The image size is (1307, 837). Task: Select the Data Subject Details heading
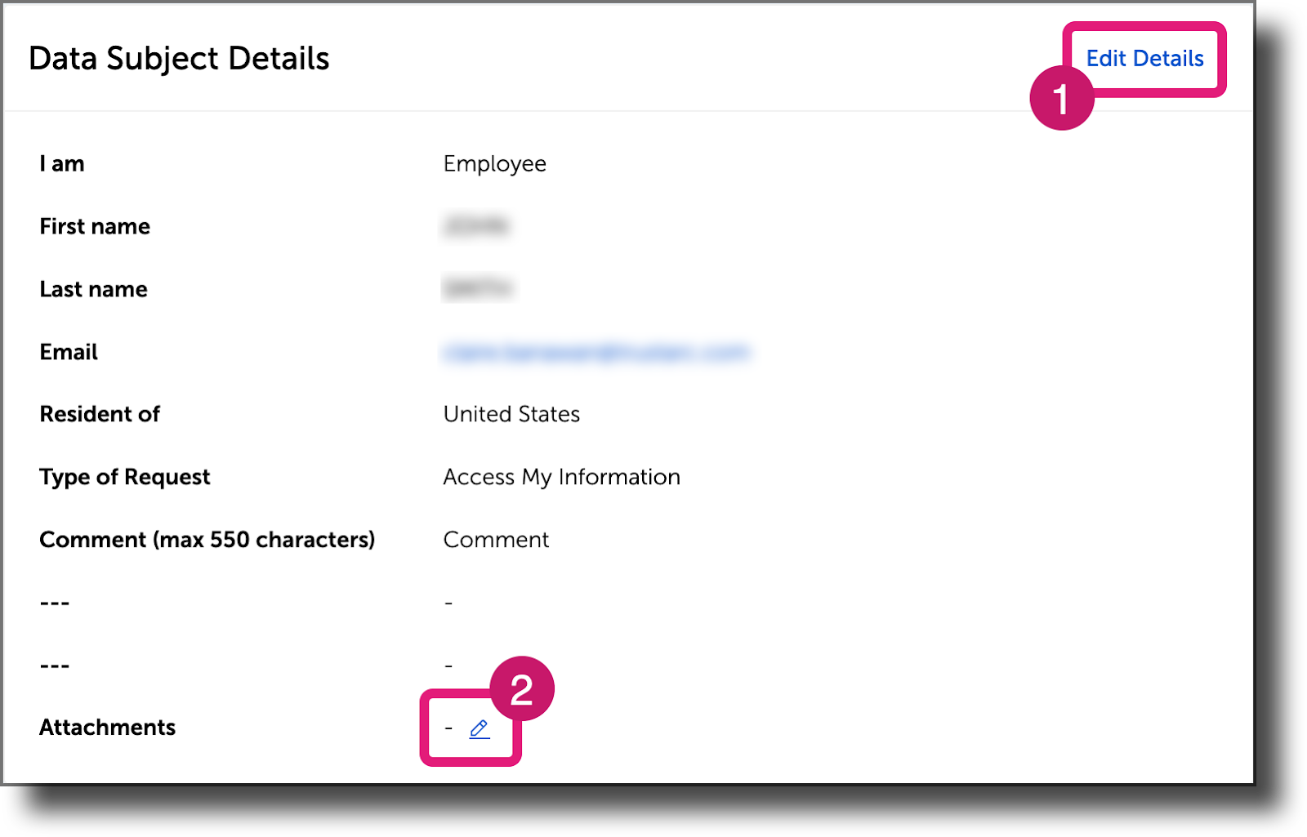[181, 58]
